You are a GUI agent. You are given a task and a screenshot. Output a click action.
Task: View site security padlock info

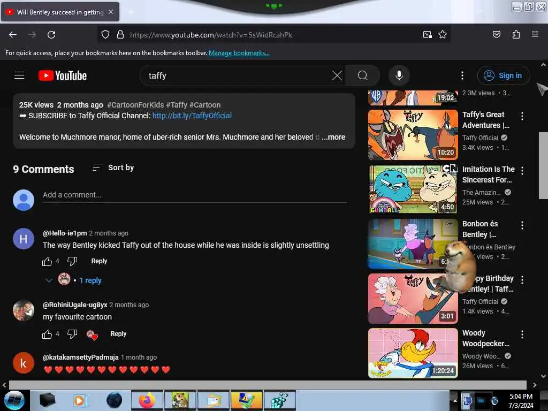pos(120,35)
